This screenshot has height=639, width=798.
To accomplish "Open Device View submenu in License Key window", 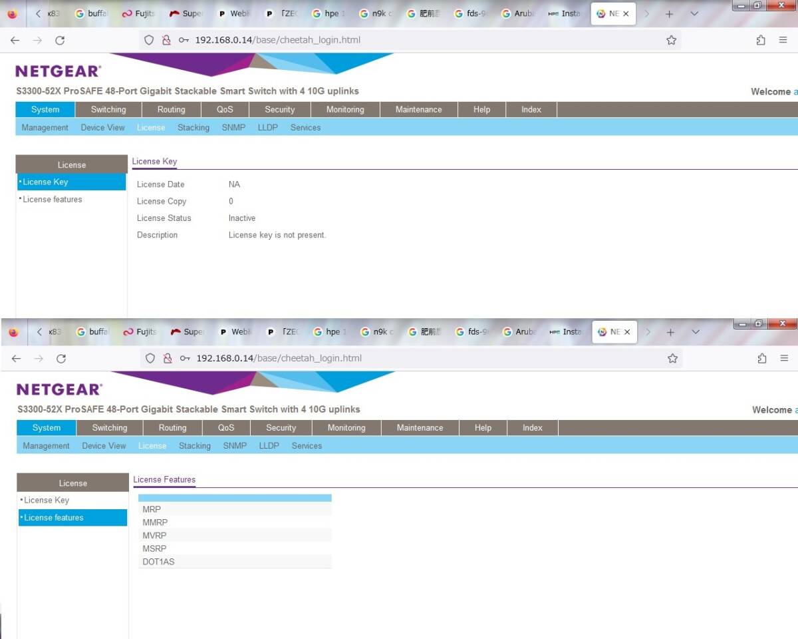I will (102, 128).
